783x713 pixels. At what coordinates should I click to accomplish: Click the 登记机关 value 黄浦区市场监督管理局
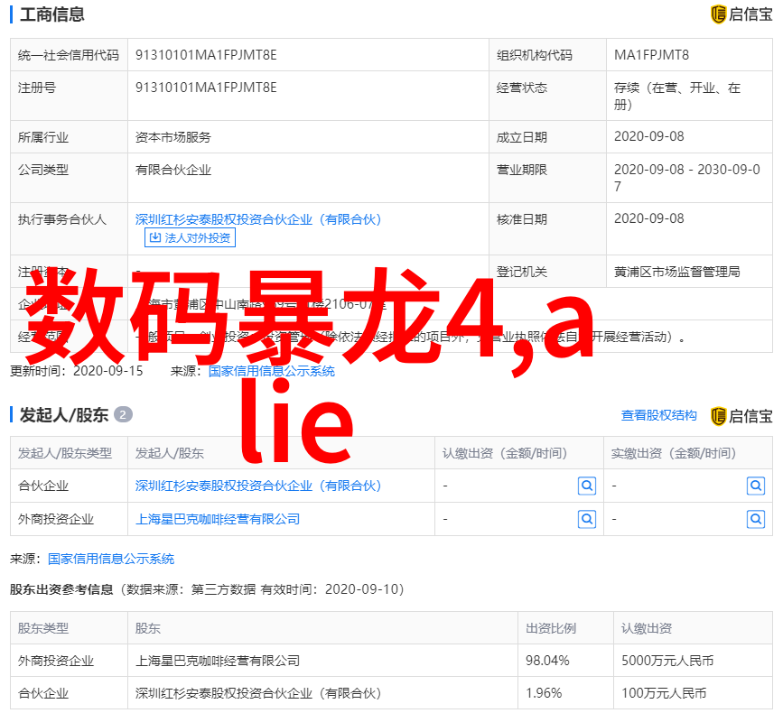pos(676,272)
